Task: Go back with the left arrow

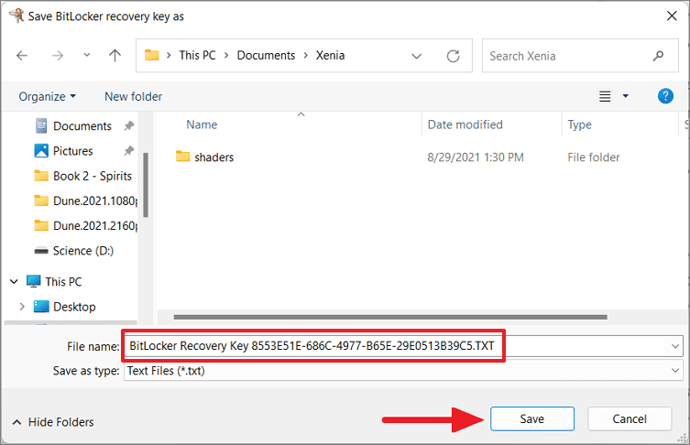Action: (x=22, y=56)
